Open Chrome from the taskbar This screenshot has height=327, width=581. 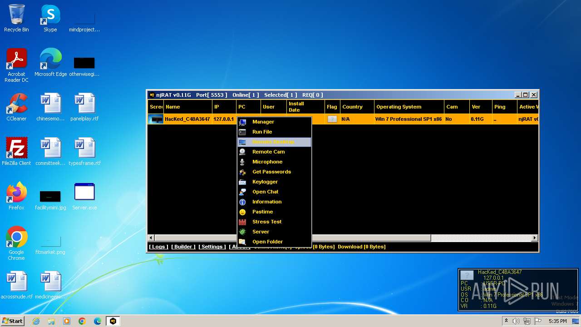[x=82, y=321]
